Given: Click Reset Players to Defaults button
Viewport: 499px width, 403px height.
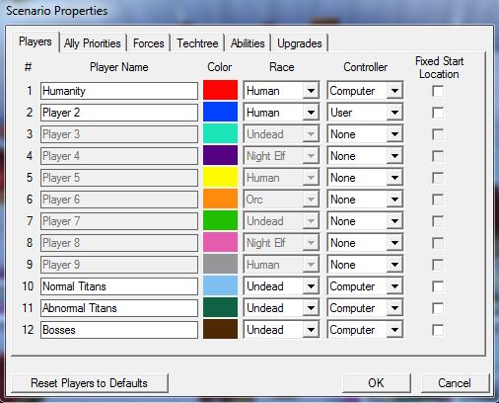Looking at the screenshot, I should click(89, 383).
